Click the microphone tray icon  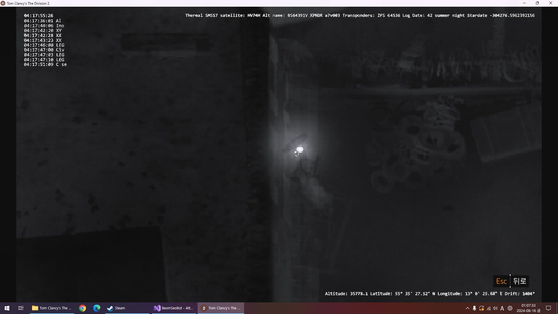475,308
